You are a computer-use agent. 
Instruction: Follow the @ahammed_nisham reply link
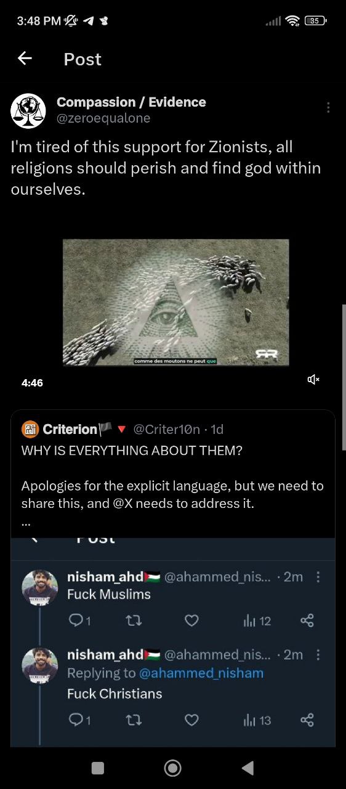pyautogui.click(x=201, y=673)
